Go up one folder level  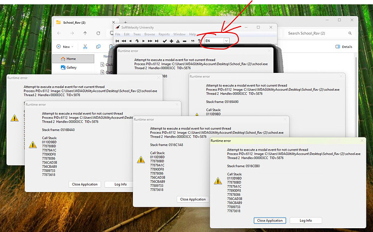pyautogui.click(x=85, y=33)
